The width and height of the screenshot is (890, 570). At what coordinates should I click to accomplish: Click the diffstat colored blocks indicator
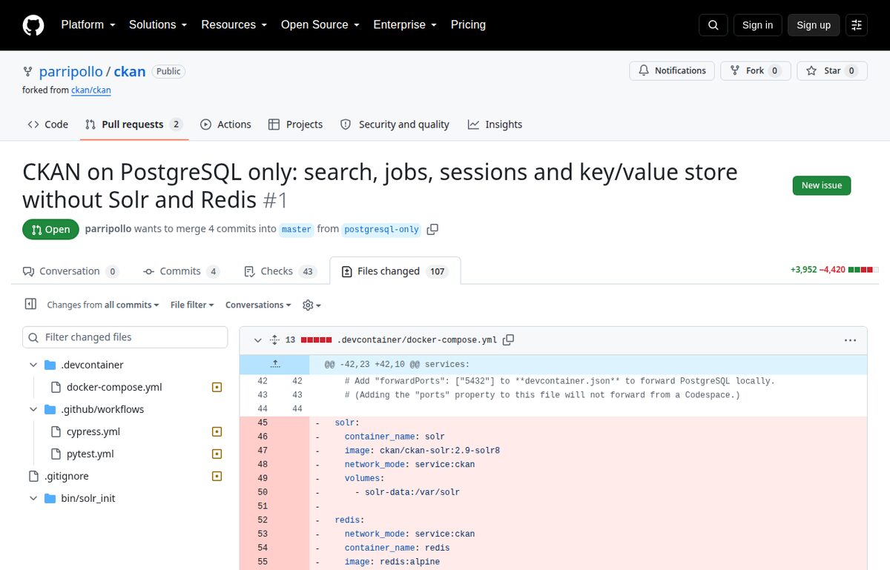tap(863, 270)
